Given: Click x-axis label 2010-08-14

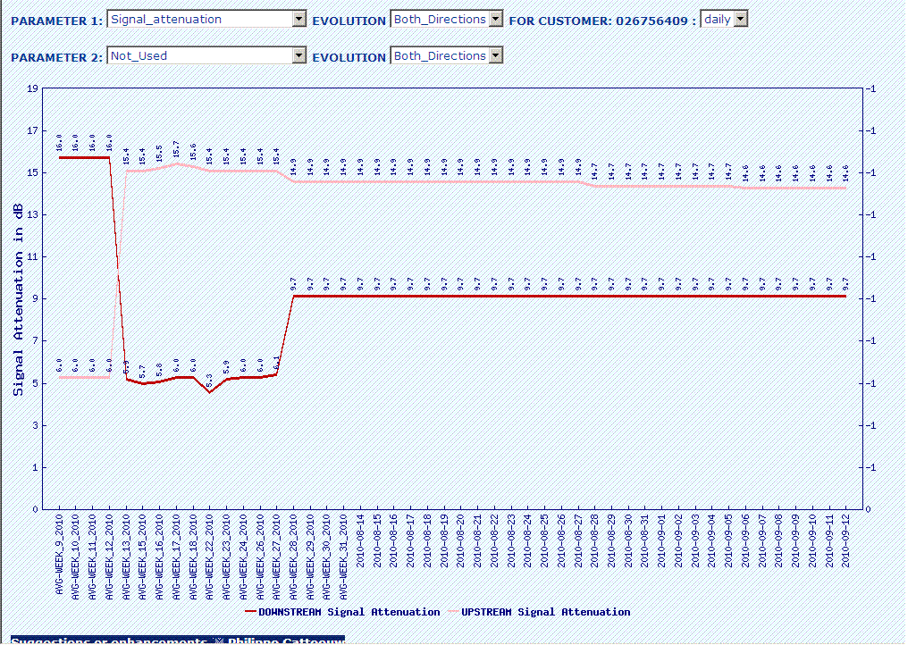Looking at the screenshot, I should pyautogui.click(x=360, y=540).
